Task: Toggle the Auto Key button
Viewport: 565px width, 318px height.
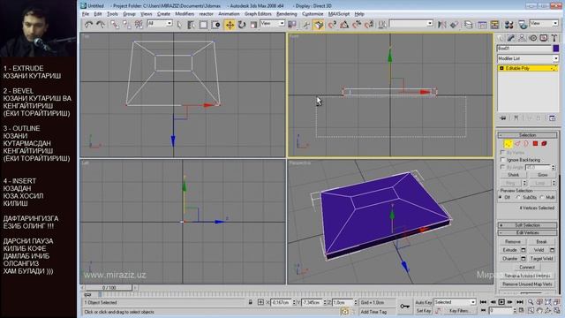Action: pos(424,302)
